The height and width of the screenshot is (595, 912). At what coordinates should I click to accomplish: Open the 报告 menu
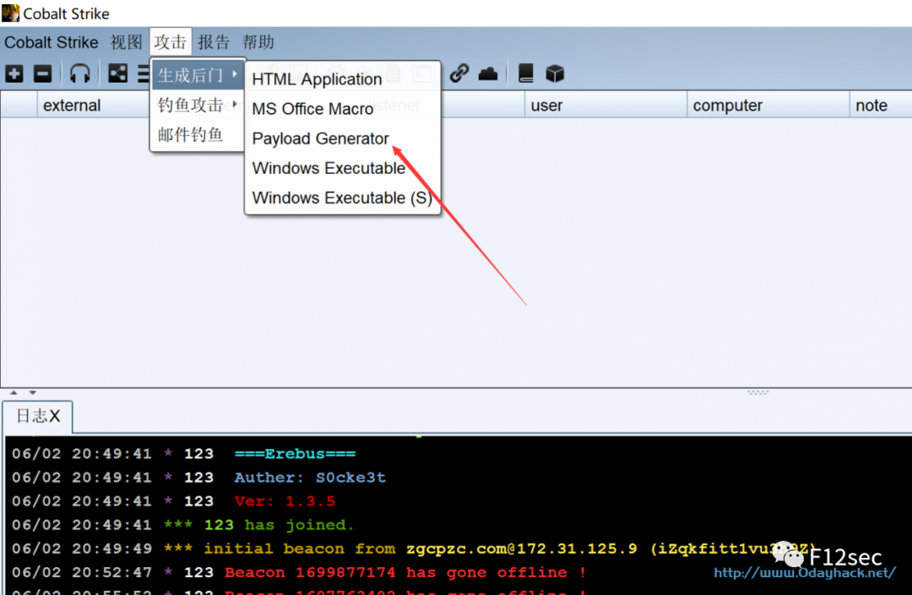pos(214,42)
